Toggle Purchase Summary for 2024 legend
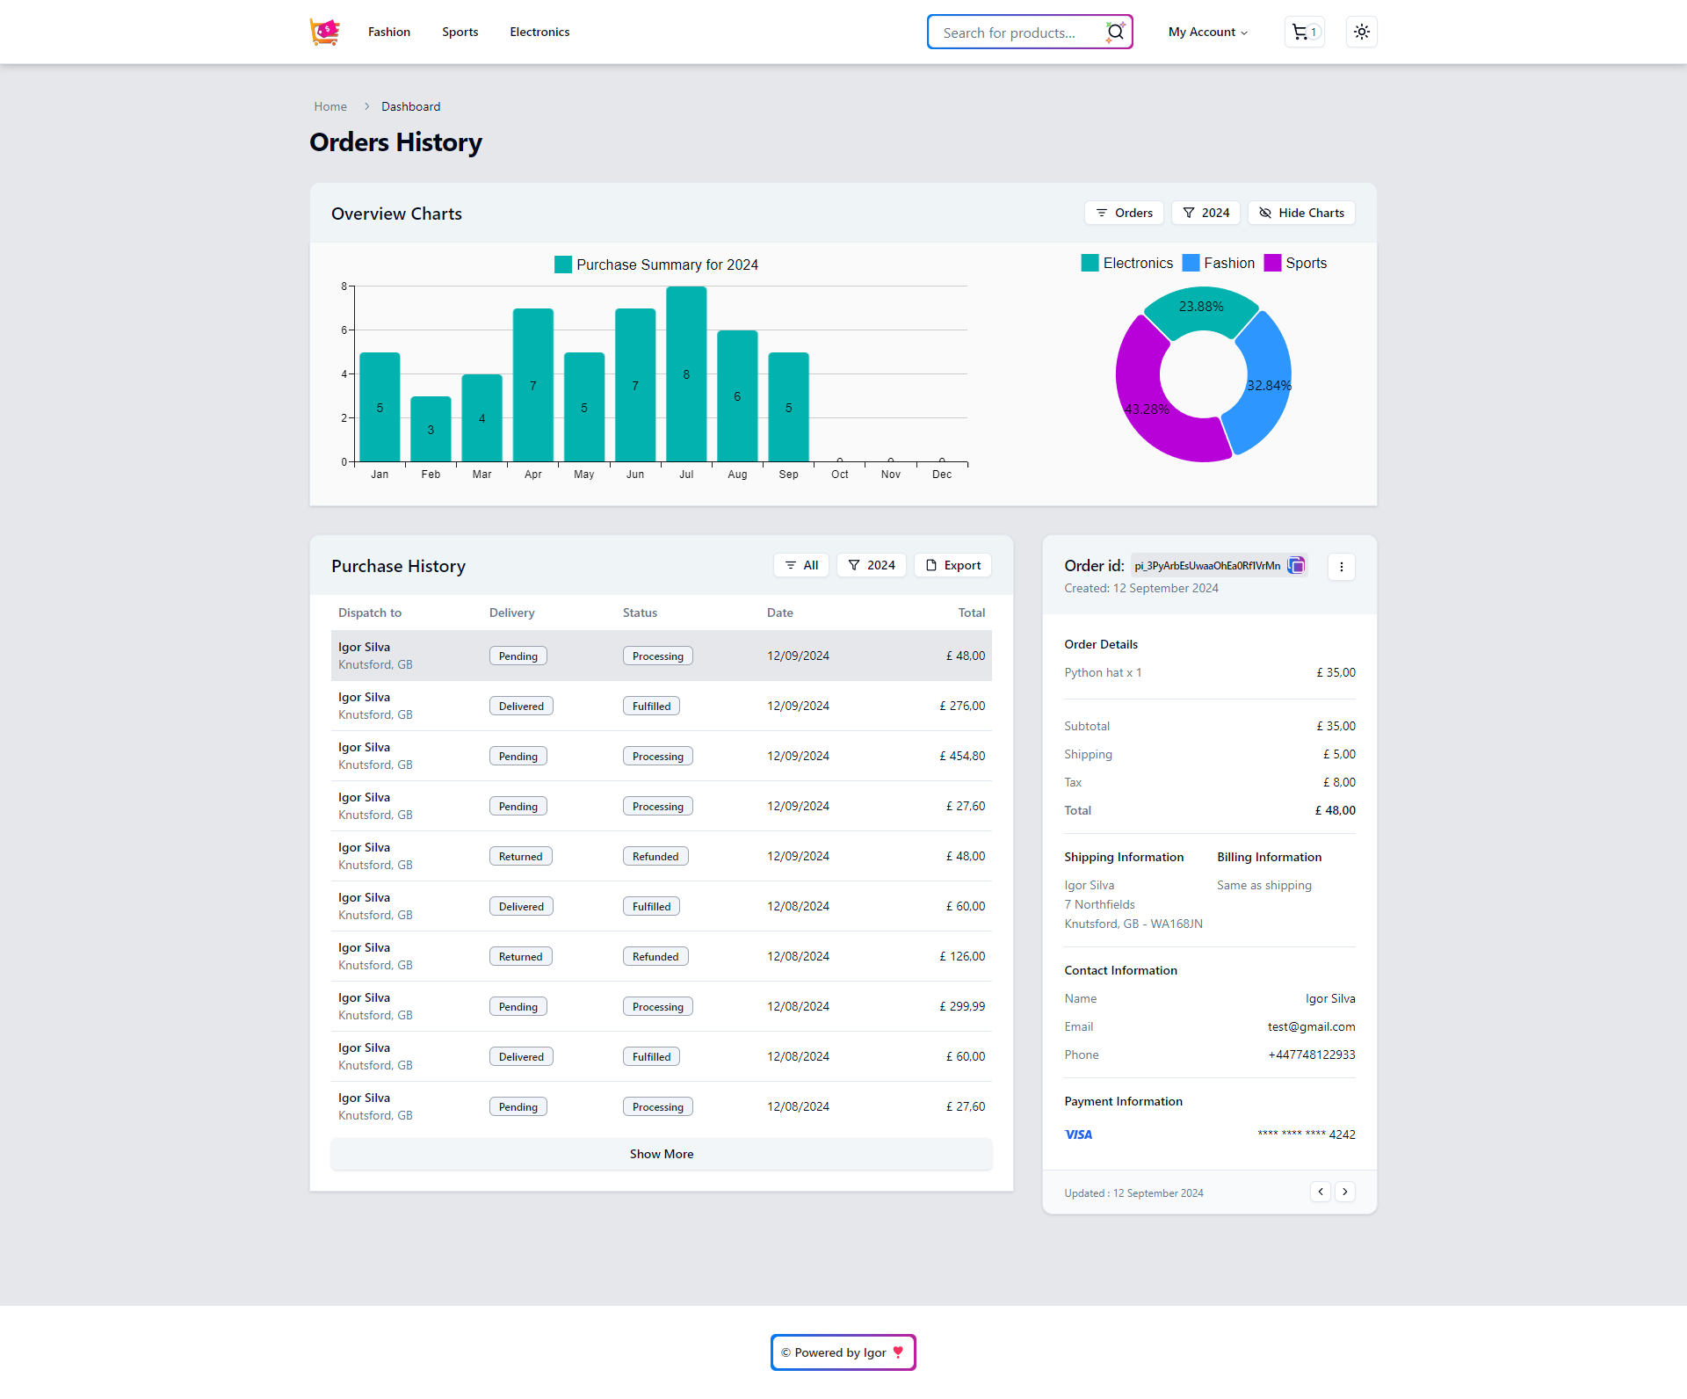Image resolution: width=1687 pixels, height=1399 pixels. (656, 265)
